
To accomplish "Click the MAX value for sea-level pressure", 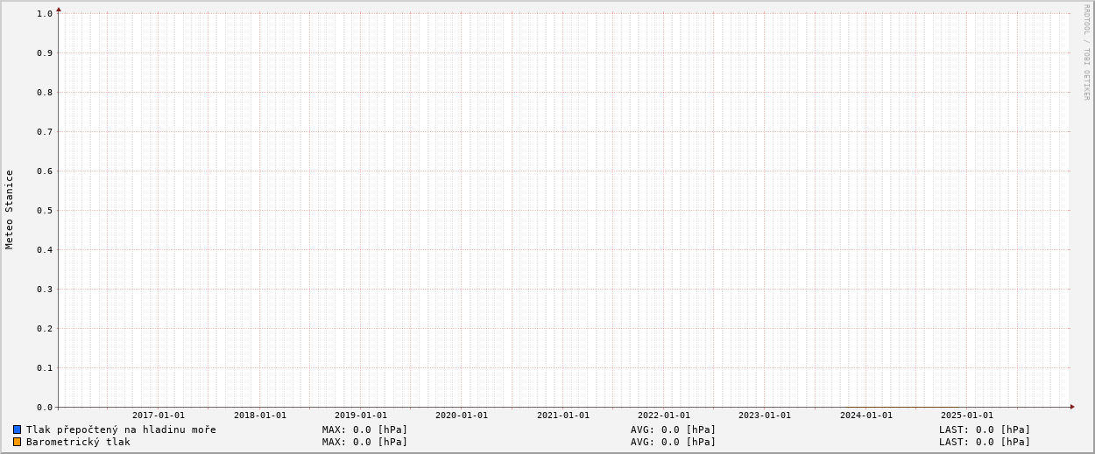I will click(364, 430).
